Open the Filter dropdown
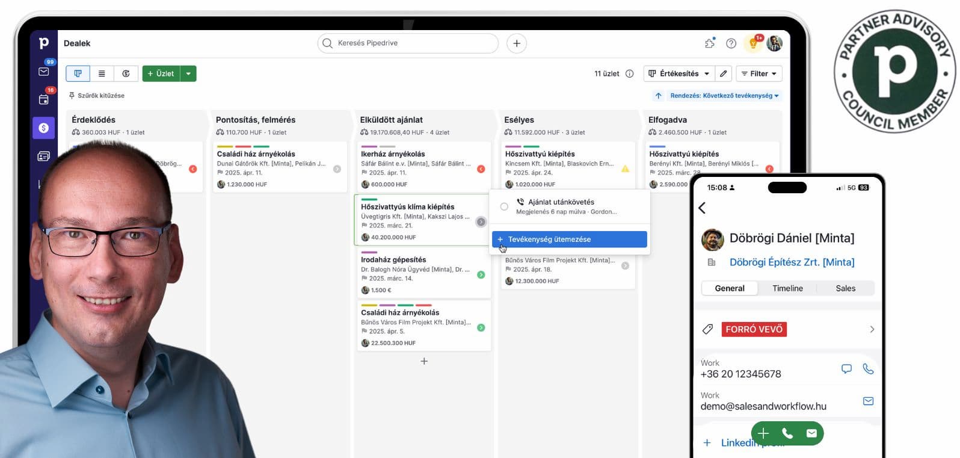Viewport: 960px width, 458px height. [x=759, y=73]
